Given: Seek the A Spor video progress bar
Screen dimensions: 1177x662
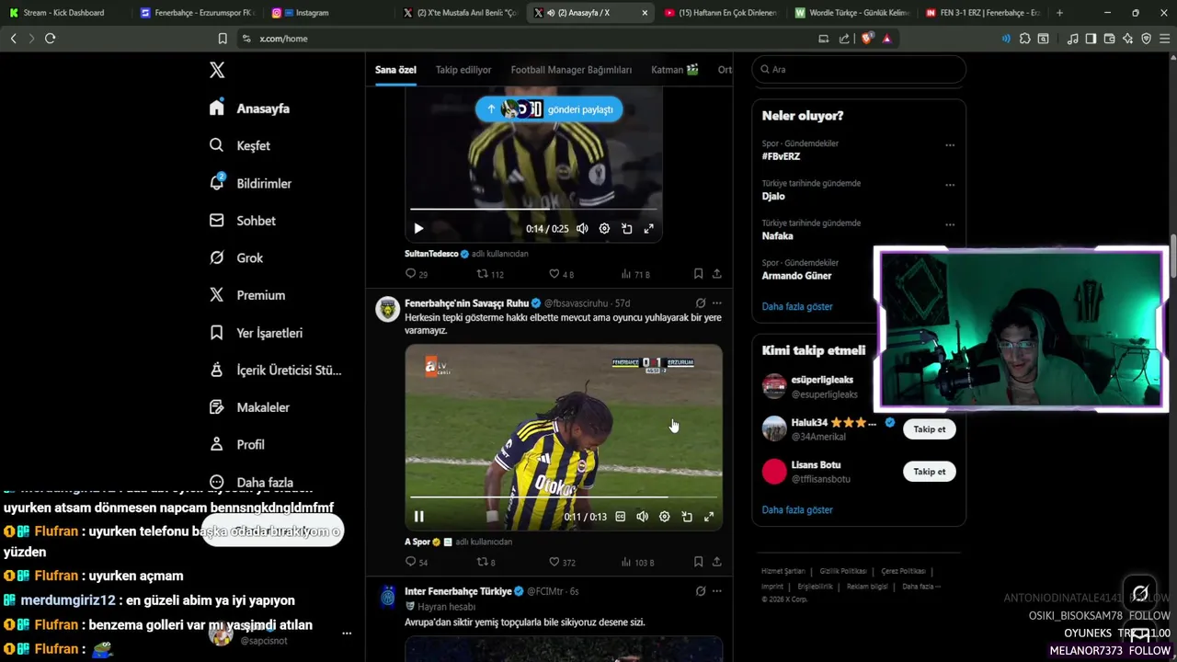Looking at the screenshot, I should click(563, 497).
